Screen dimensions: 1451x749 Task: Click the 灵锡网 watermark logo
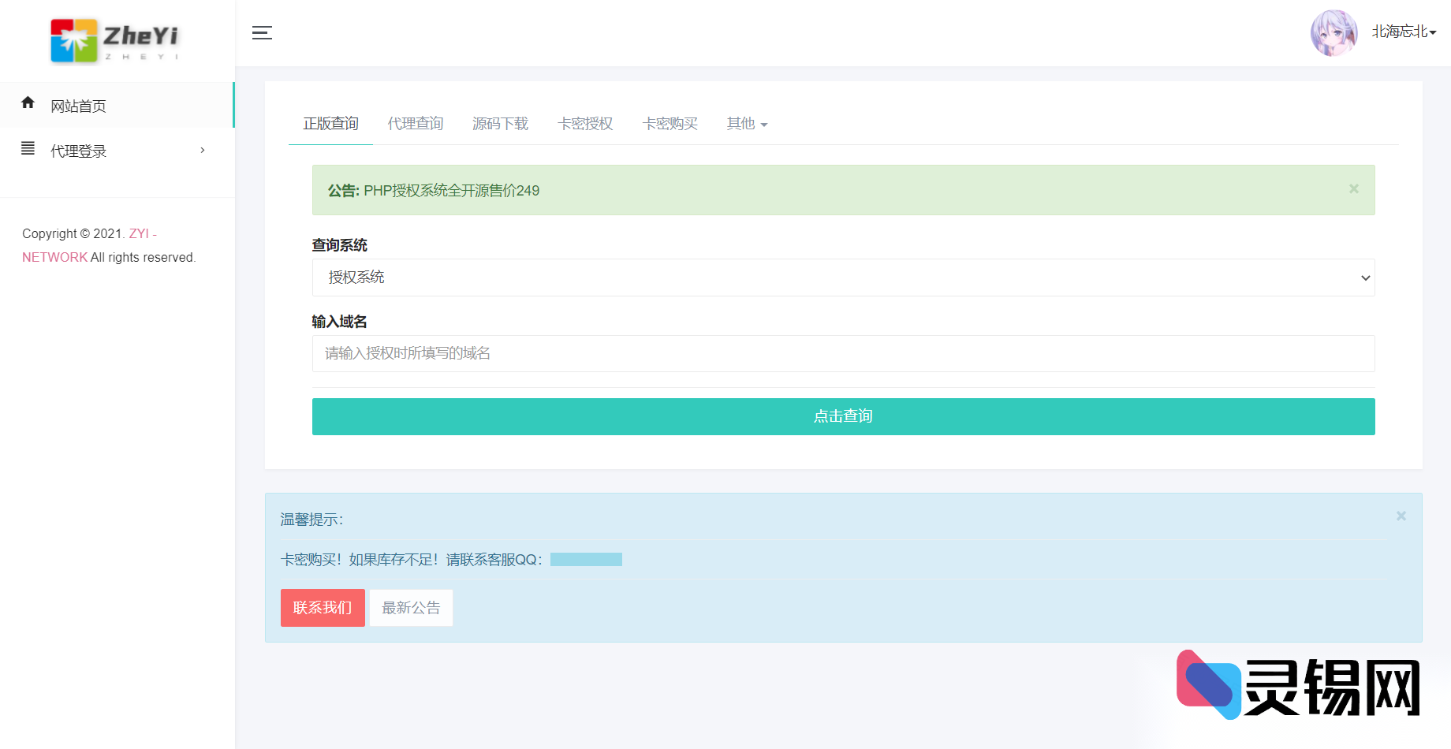[x=1298, y=684]
